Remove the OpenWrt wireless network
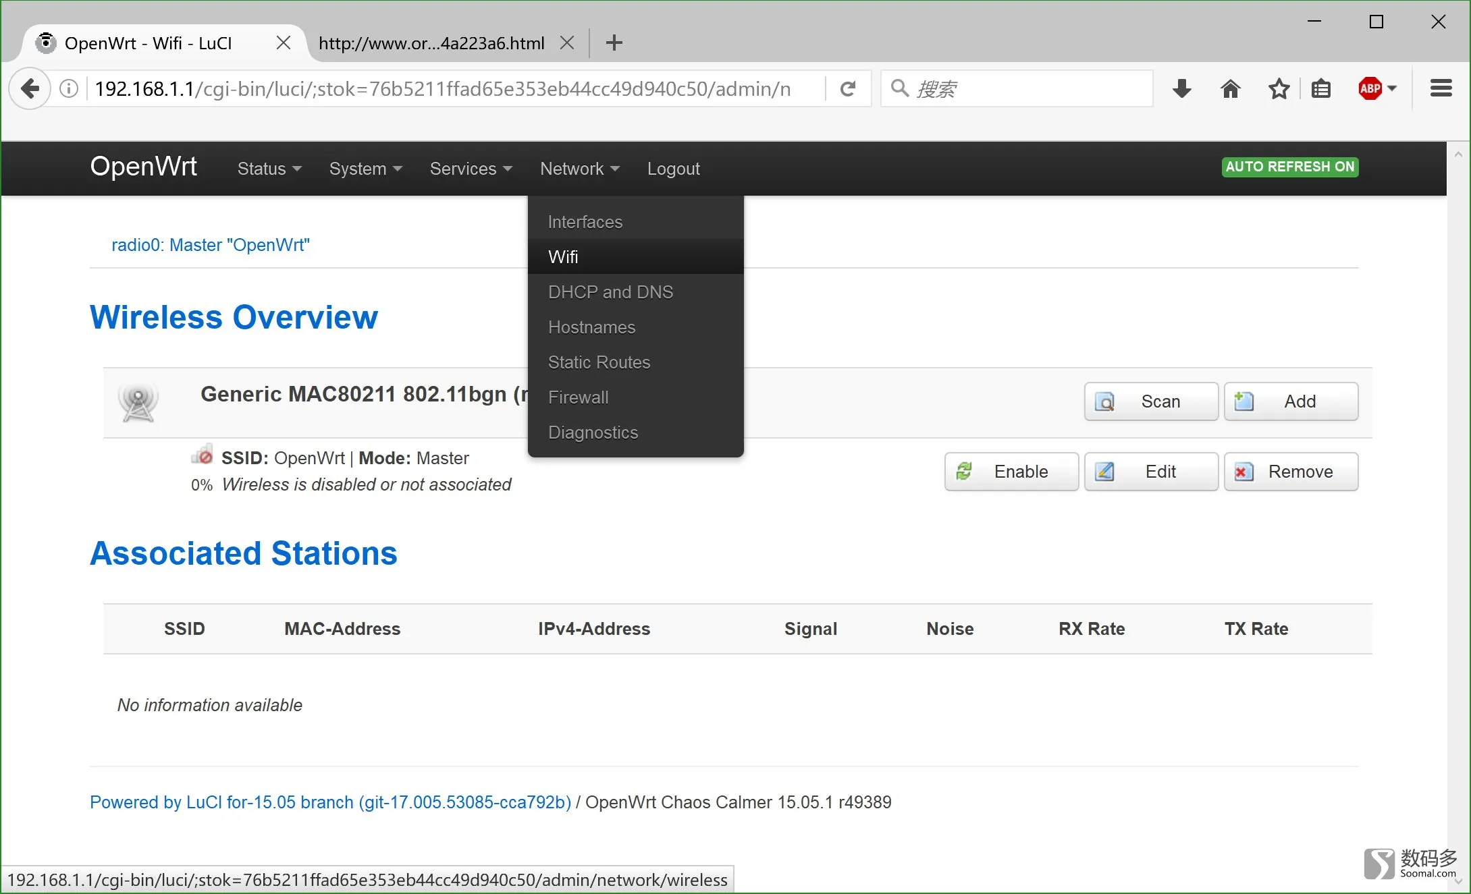The width and height of the screenshot is (1471, 894). pos(1291,472)
